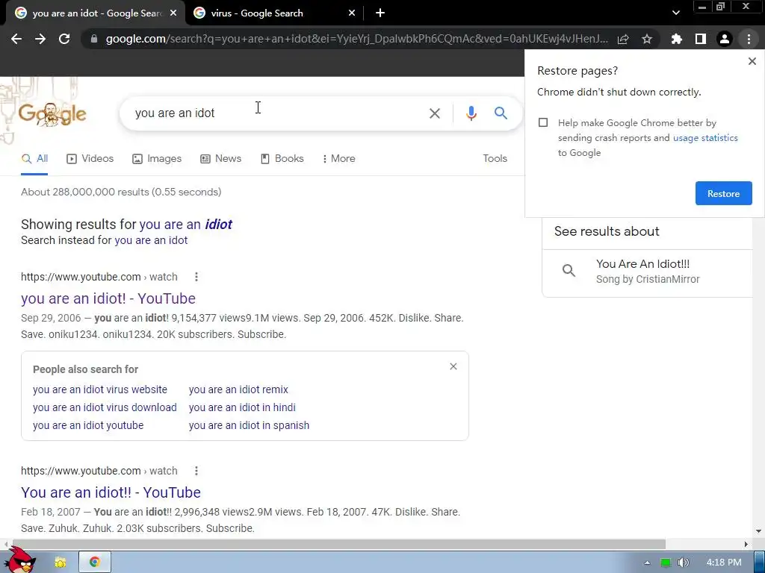Screen dimensions: 765x573
Task: Click the Chrome taskbar icon
Action: point(95,563)
